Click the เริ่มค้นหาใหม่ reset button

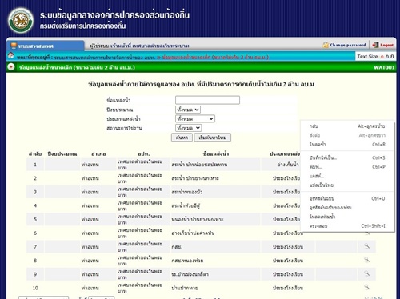[x=213, y=138]
